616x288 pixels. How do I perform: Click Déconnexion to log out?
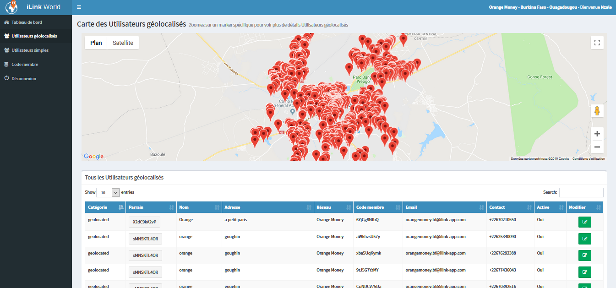24,79
